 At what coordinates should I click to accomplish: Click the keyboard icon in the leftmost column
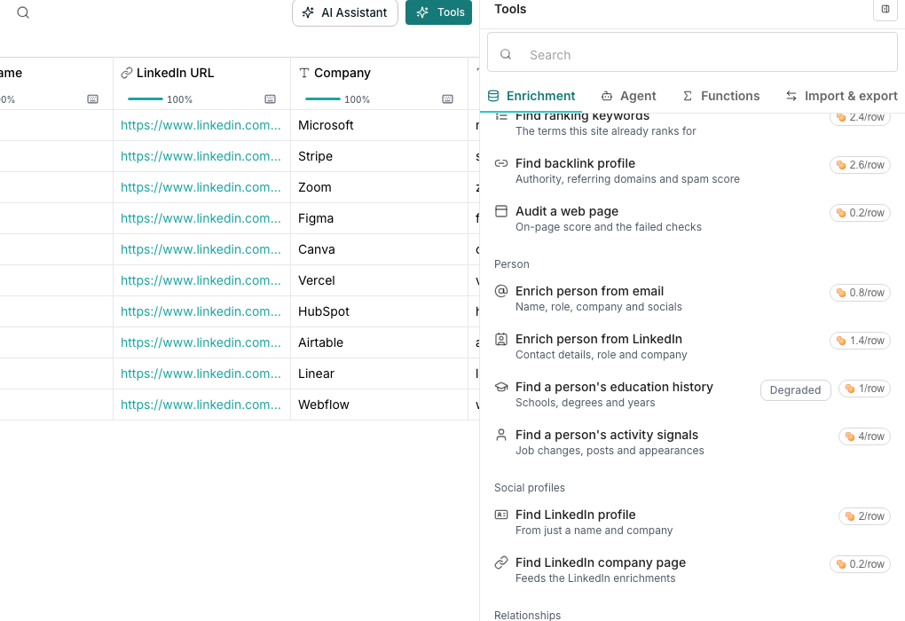(x=92, y=99)
